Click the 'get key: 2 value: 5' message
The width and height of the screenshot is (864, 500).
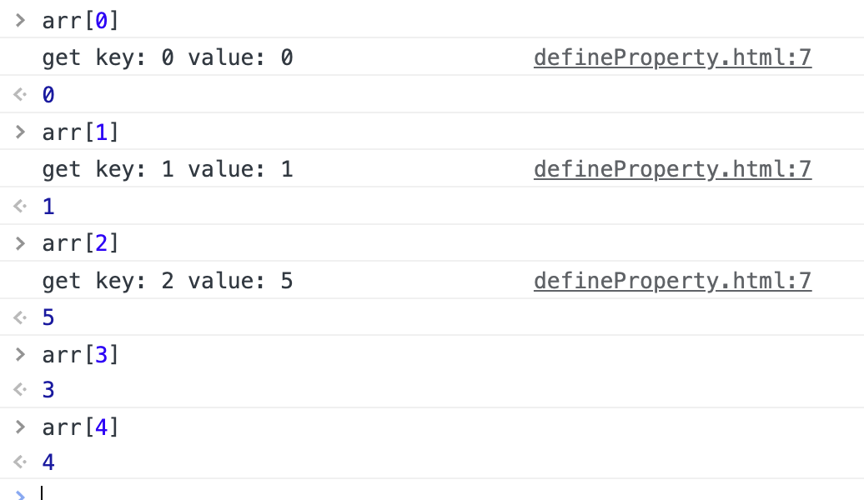point(168,282)
